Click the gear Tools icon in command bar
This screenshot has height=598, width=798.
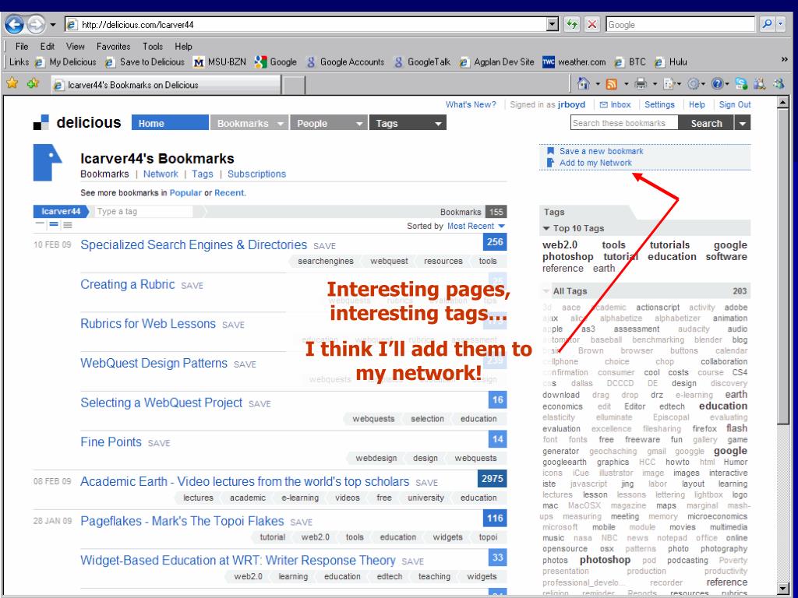(693, 84)
